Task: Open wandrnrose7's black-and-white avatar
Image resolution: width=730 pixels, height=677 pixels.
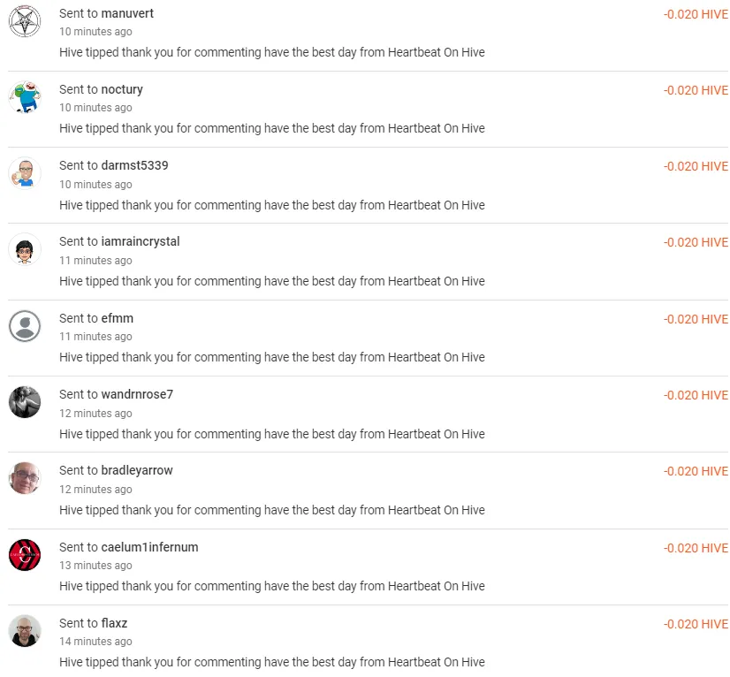Action: click(x=25, y=402)
